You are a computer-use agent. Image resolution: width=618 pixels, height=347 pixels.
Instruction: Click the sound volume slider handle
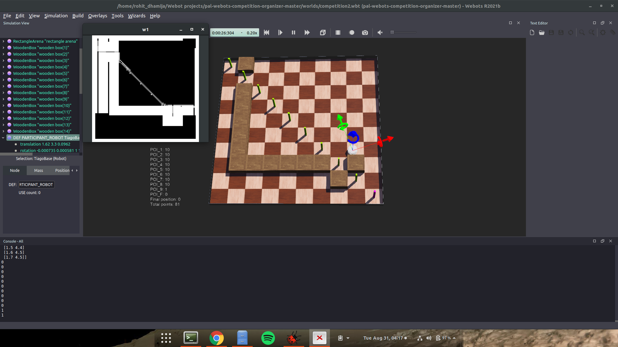click(x=392, y=32)
